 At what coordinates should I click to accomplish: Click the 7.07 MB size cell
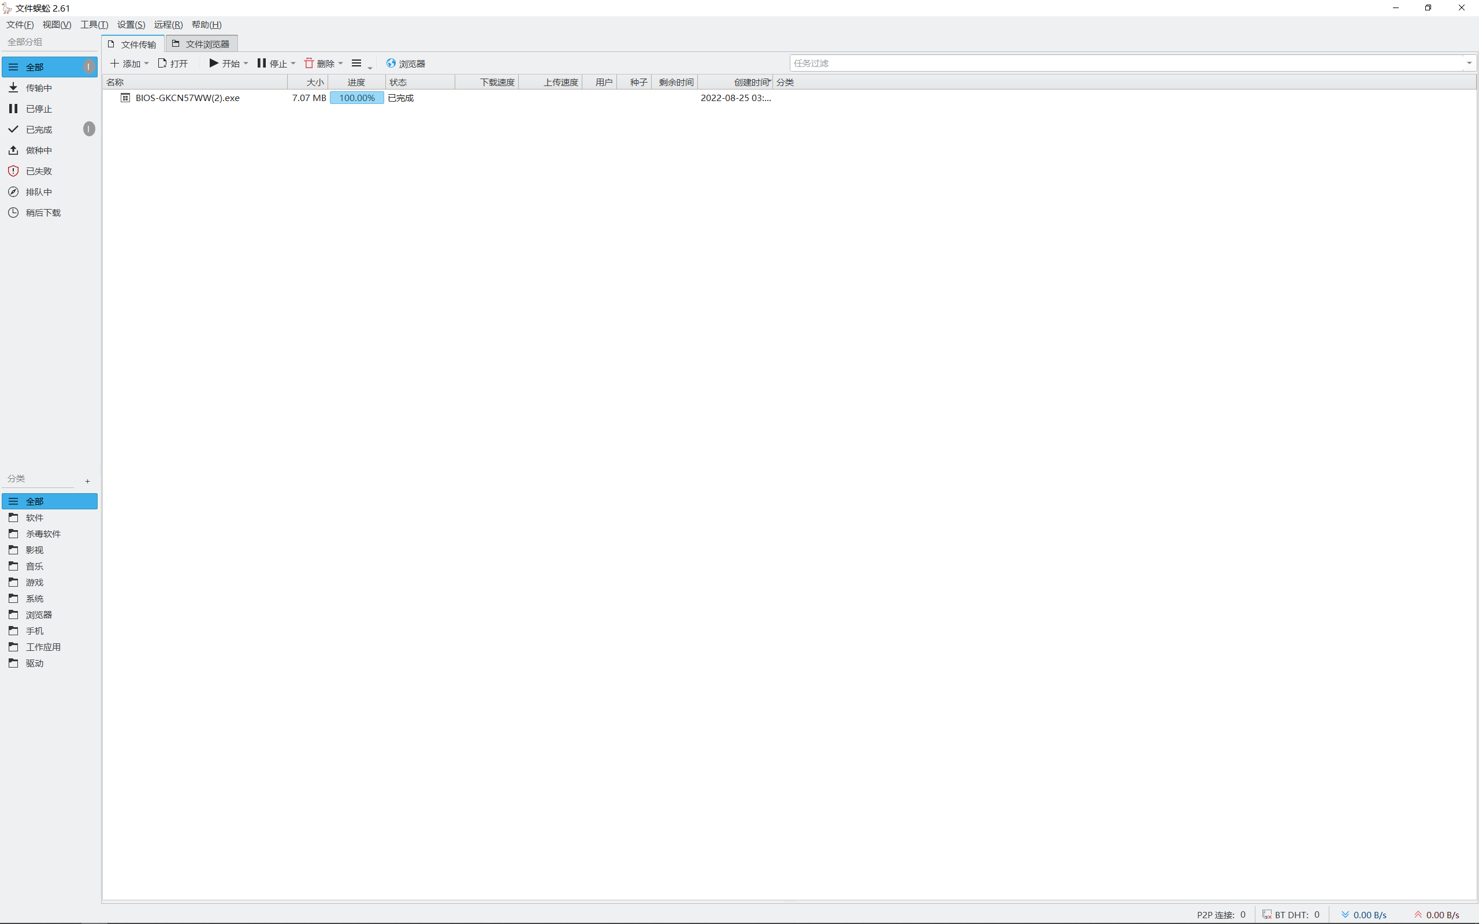tap(309, 98)
